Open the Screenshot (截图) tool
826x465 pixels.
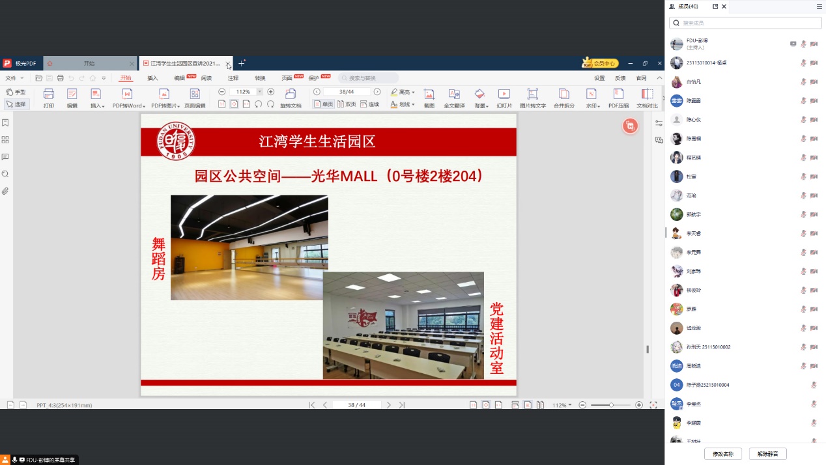point(429,98)
